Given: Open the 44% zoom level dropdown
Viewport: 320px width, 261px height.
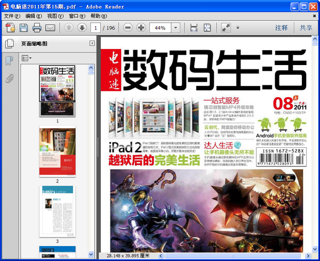Looking at the screenshot, I should (x=175, y=27).
